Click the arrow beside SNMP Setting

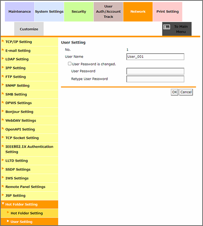(x=3, y=85)
